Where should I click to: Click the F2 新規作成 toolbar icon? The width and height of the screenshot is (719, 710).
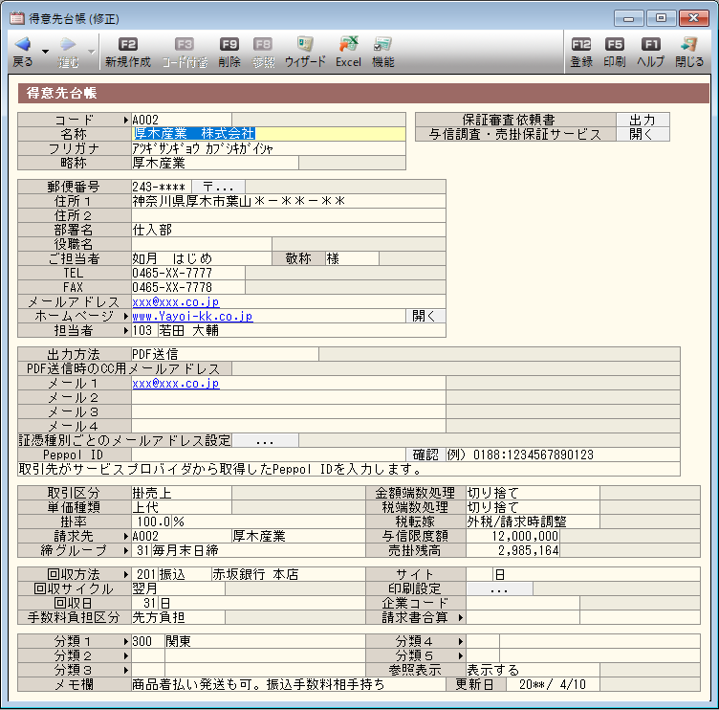click(x=128, y=44)
